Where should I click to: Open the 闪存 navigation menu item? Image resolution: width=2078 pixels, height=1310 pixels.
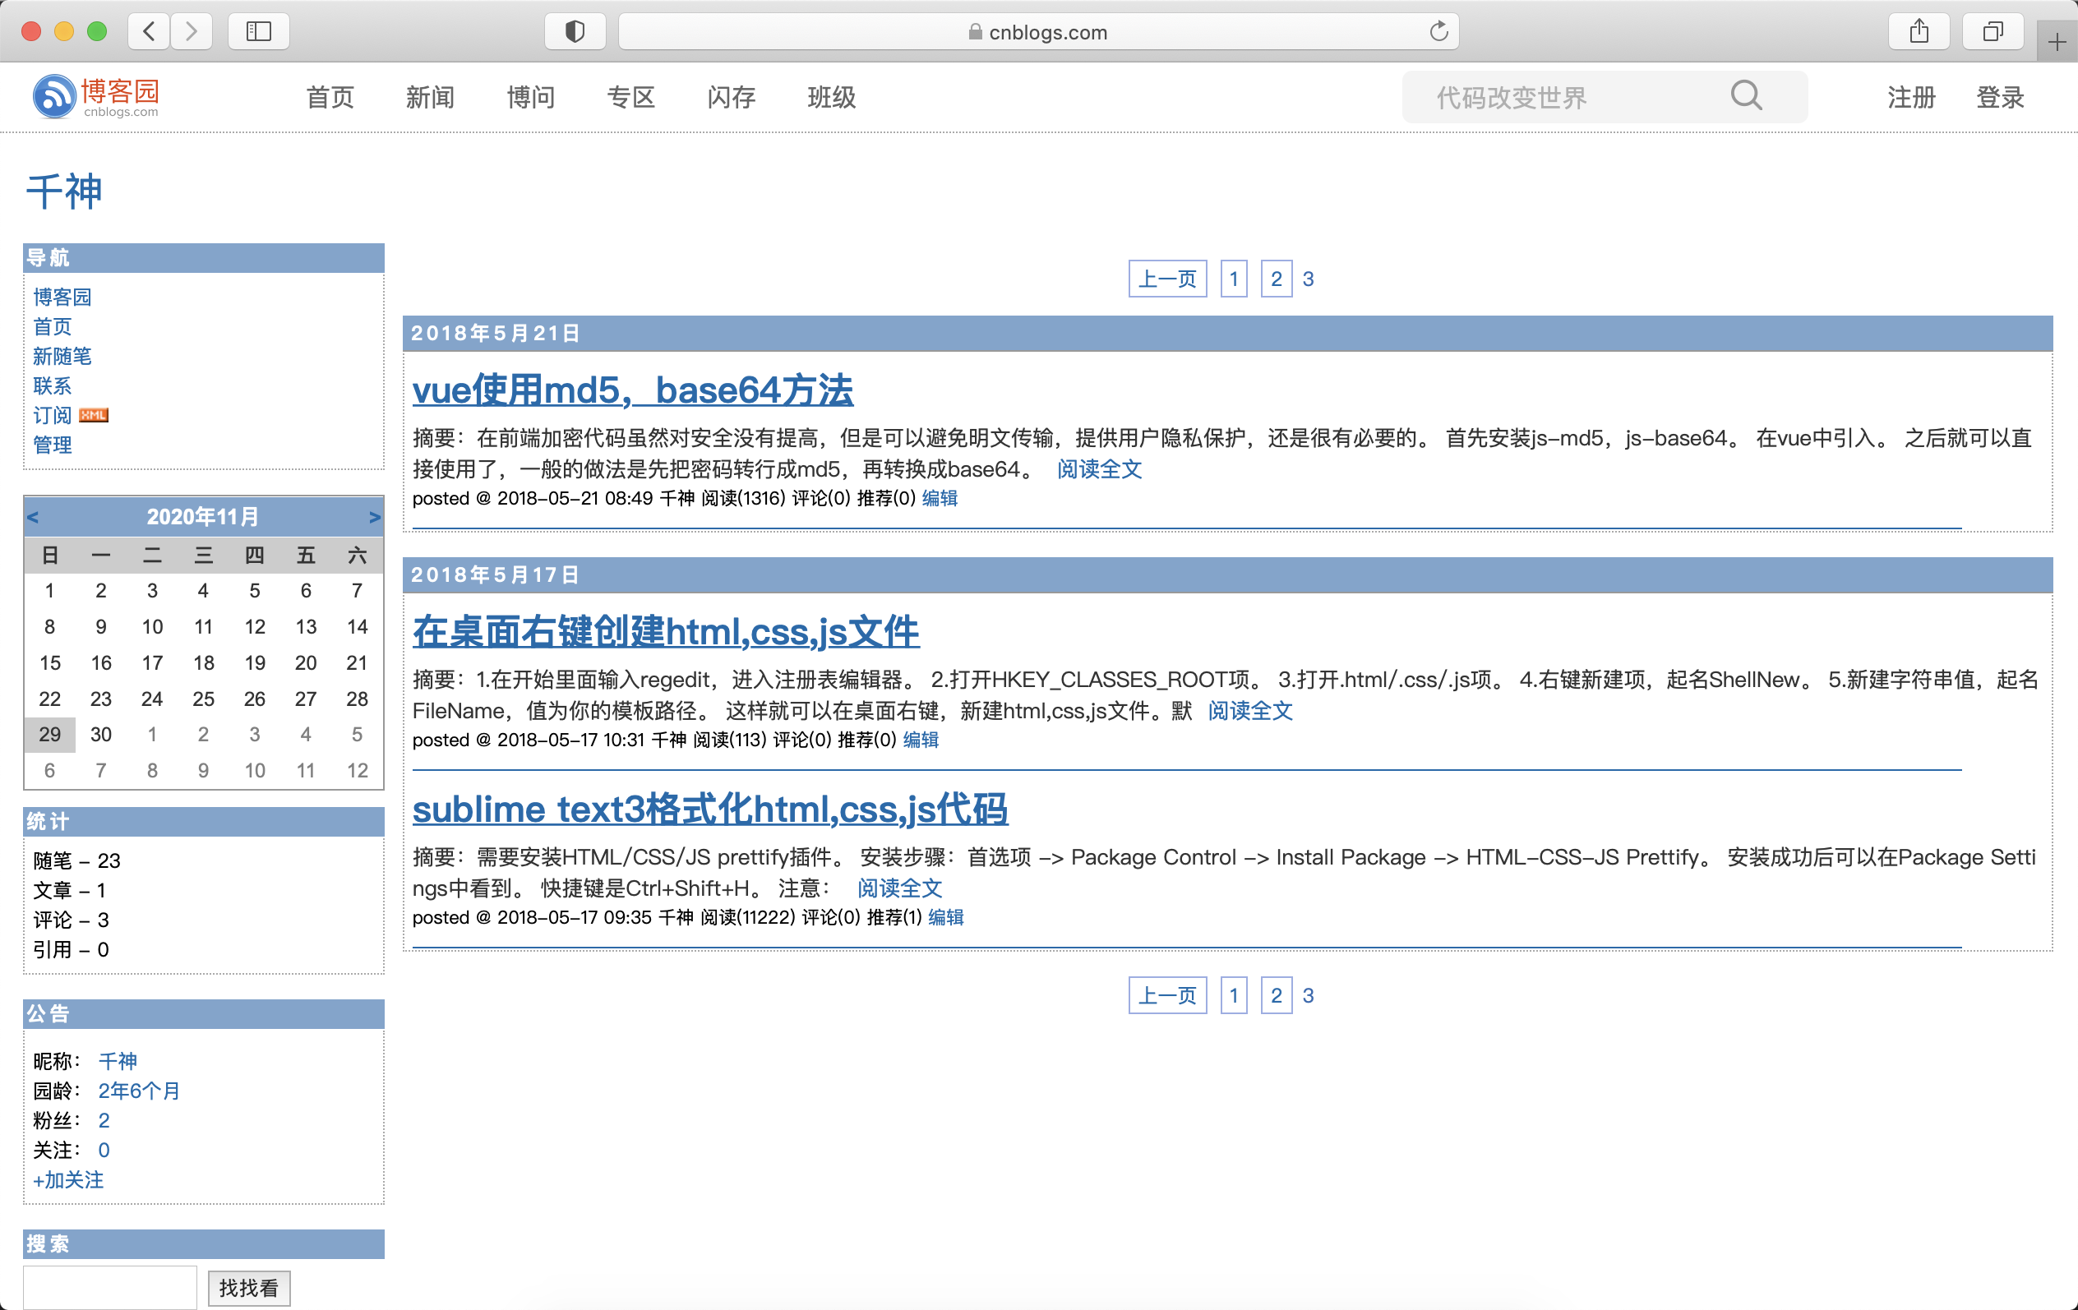click(x=731, y=98)
